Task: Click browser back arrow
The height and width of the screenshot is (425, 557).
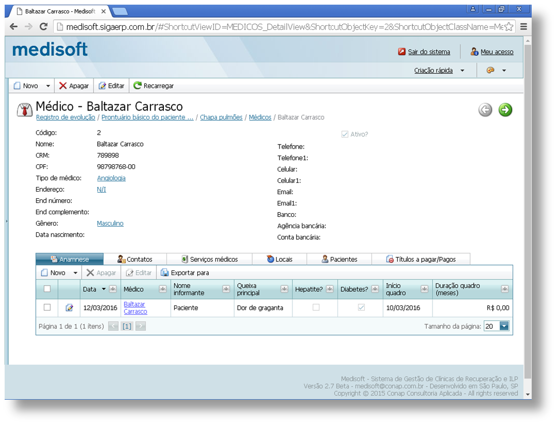Action: [x=13, y=27]
